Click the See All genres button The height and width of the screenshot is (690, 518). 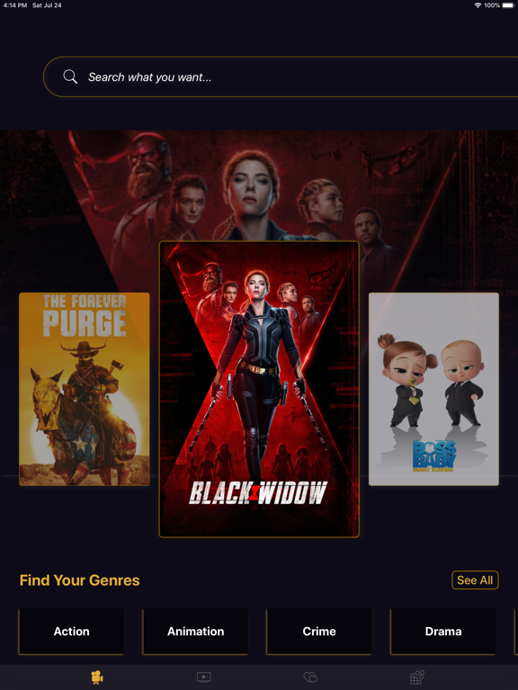(x=475, y=580)
